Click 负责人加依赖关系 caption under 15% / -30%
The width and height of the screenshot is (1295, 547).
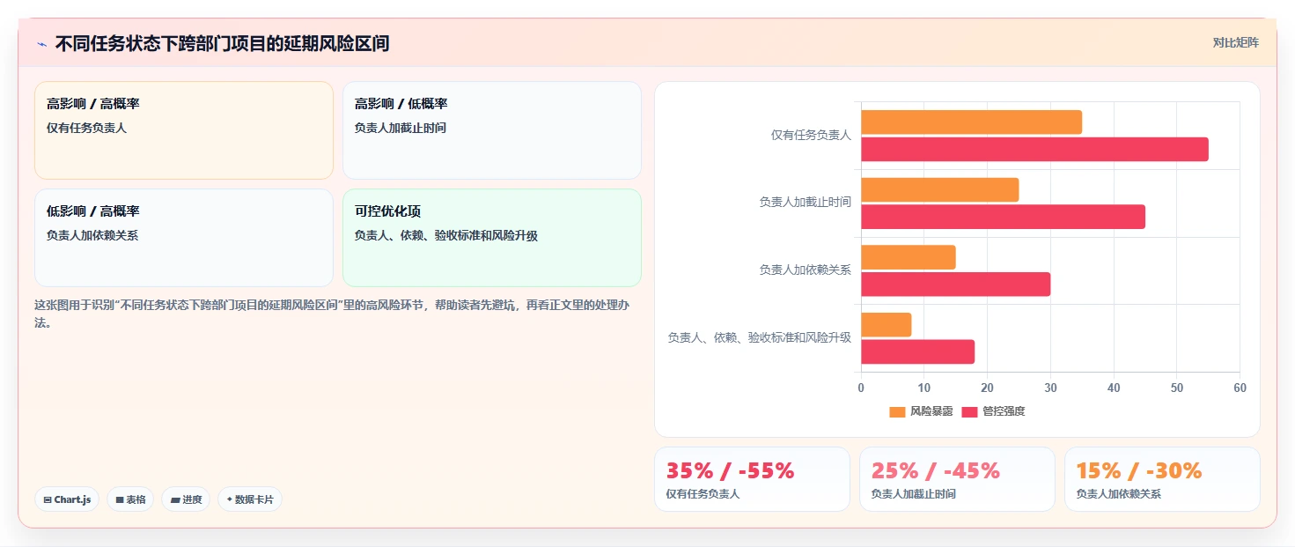(1119, 494)
